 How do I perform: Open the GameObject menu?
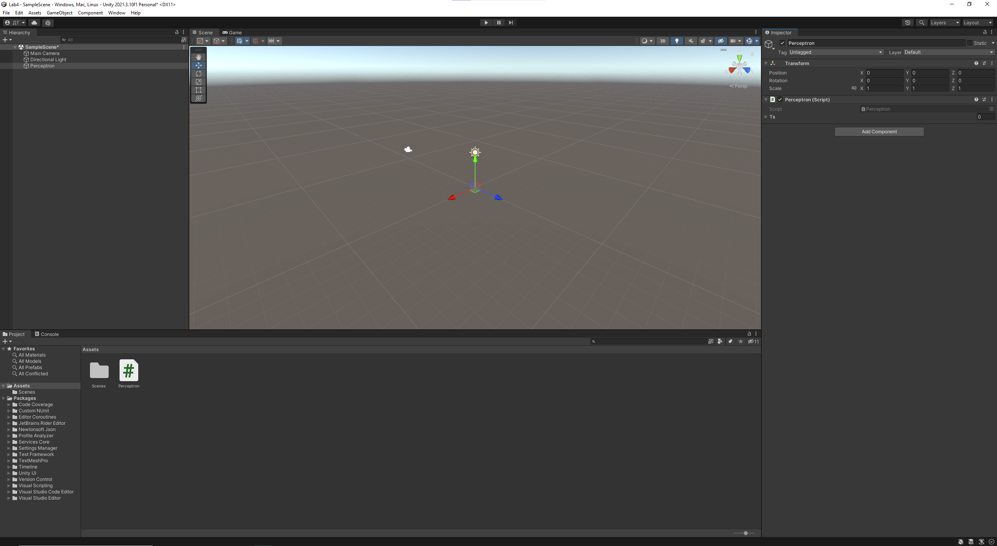[x=59, y=12]
